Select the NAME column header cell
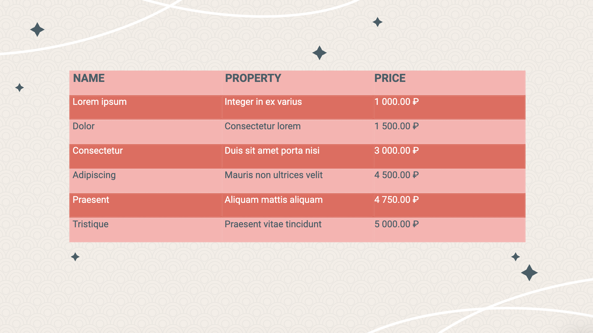Image resolution: width=593 pixels, height=333 pixels. pyautogui.click(x=145, y=83)
